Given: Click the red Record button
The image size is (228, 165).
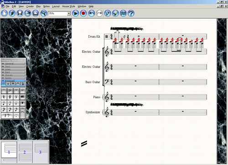Looking at the screenshot, I should [x=83, y=13].
